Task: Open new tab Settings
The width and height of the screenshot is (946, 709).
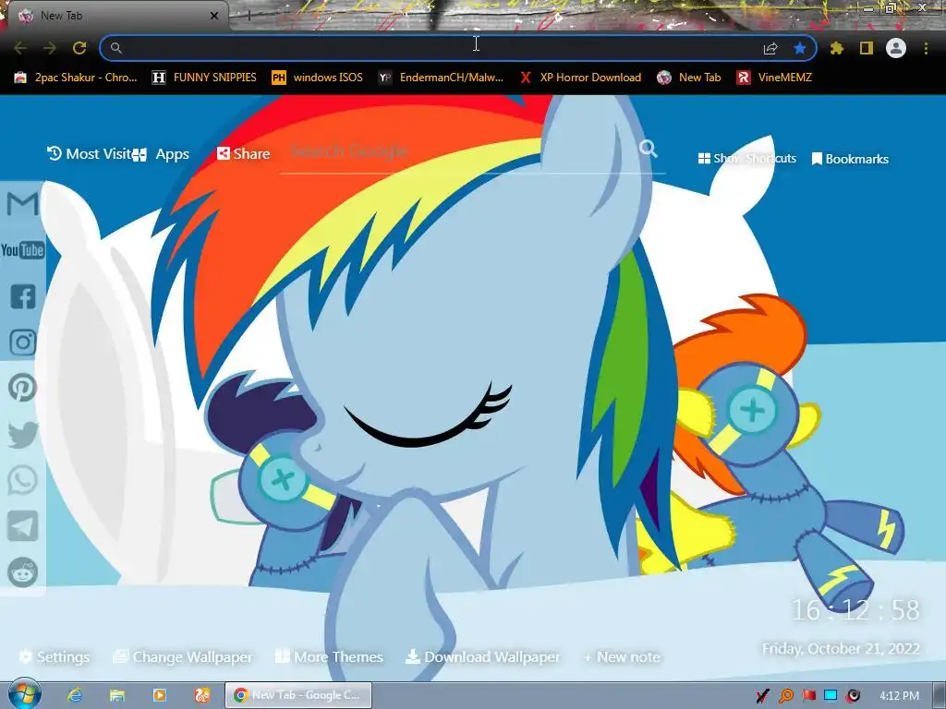Action: pyautogui.click(x=55, y=656)
